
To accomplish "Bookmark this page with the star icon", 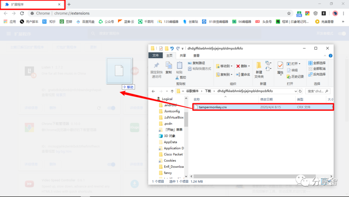I will pos(289,13).
